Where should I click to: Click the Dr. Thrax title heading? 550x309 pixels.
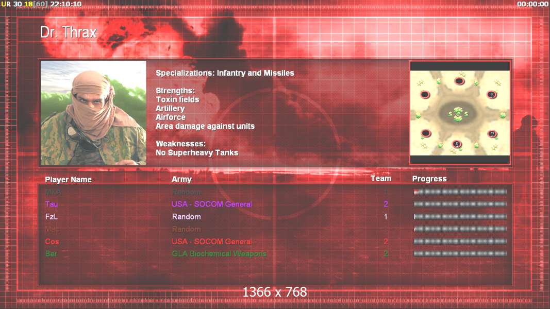(69, 32)
